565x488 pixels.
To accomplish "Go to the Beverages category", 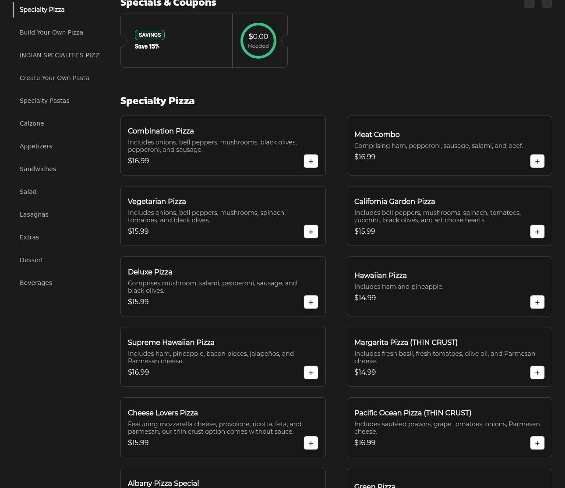I will coord(36,283).
